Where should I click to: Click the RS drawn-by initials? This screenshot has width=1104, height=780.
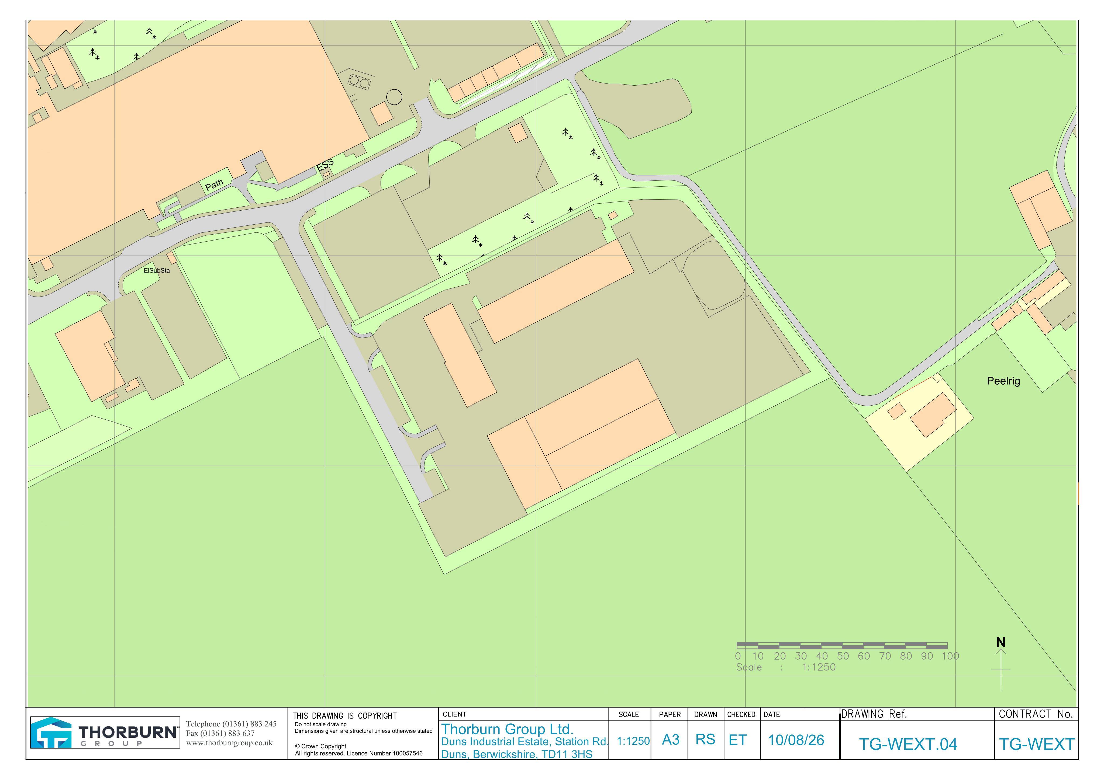(705, 739)
